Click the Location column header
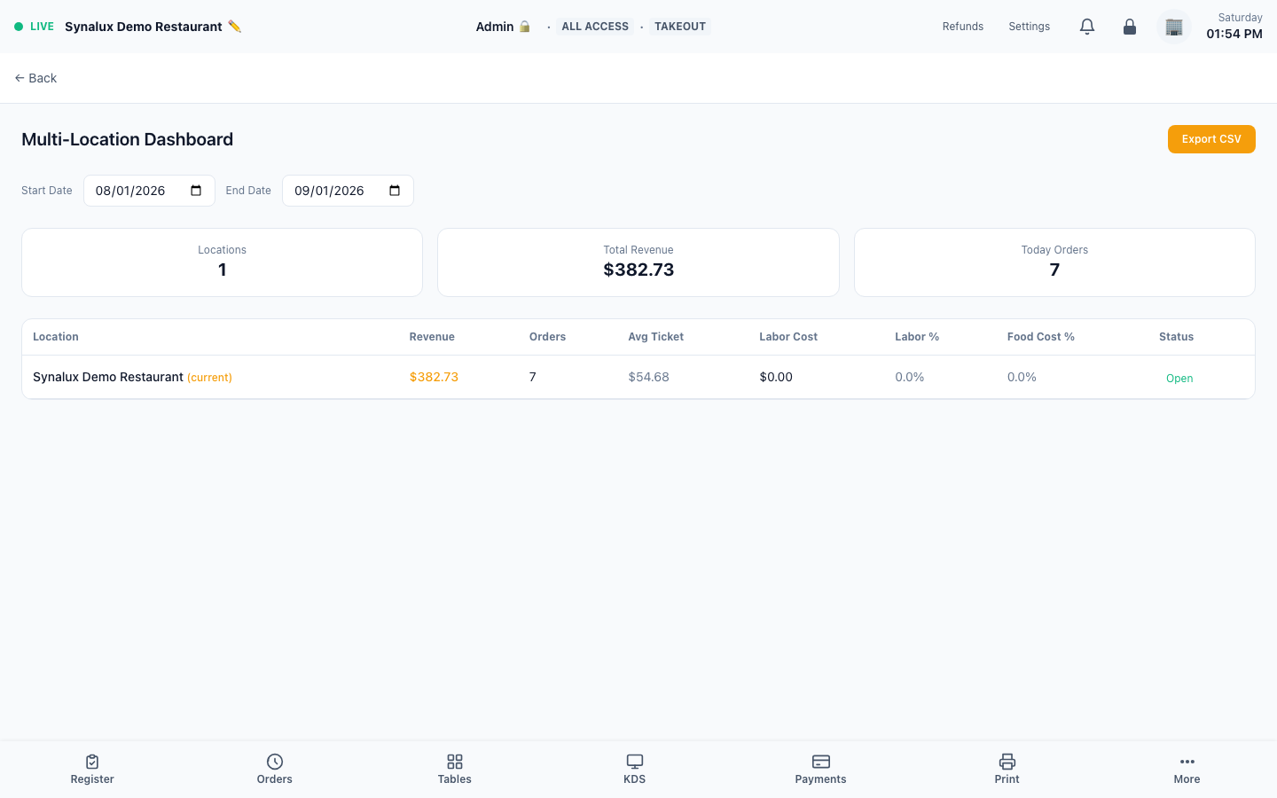Viewport: 1277px width, 798px height. tap(56, 337)
